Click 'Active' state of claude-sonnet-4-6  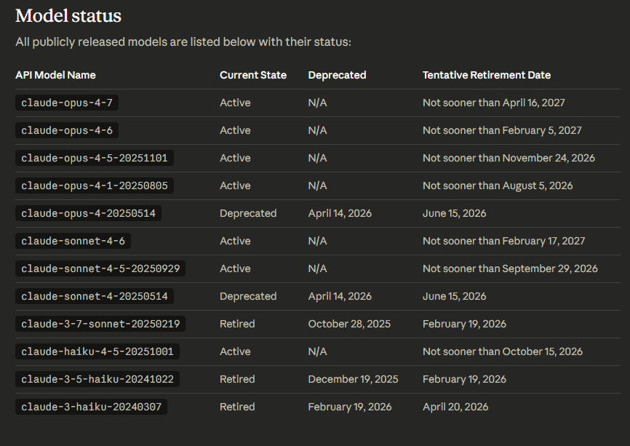[235, 241]
